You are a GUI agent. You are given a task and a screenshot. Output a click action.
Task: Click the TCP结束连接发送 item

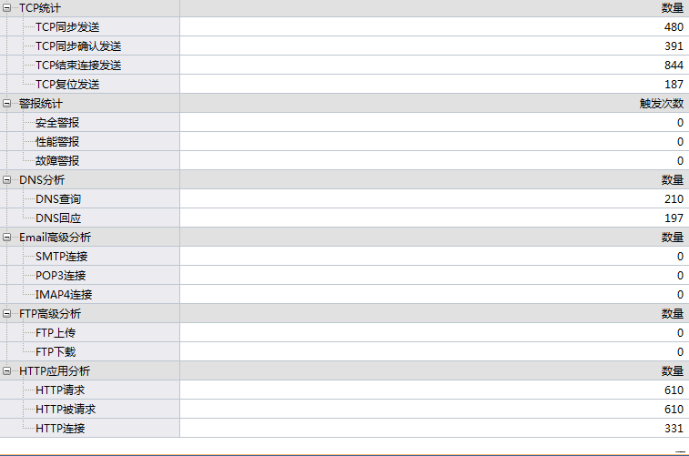78,66
